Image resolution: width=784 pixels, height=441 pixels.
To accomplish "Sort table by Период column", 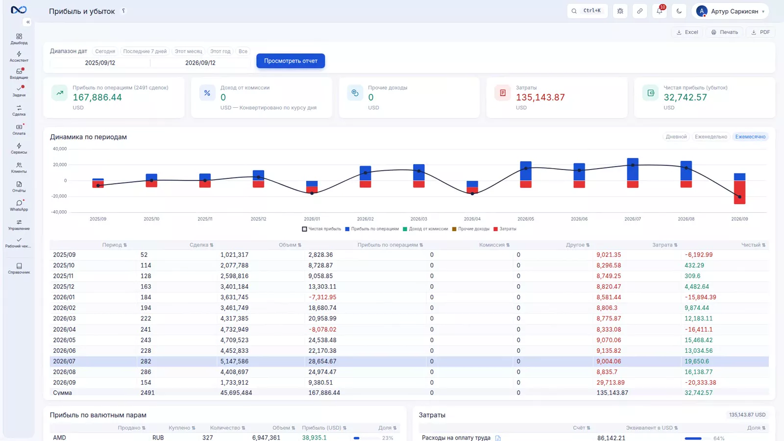I will coord(115,245).
